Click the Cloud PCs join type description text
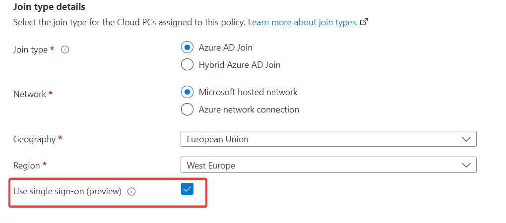The height and width of the screenshot is (223, 506). 129,22
